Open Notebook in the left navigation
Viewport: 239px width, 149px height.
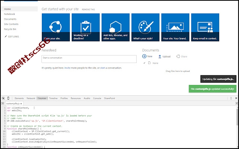click(x=9, y=14)
